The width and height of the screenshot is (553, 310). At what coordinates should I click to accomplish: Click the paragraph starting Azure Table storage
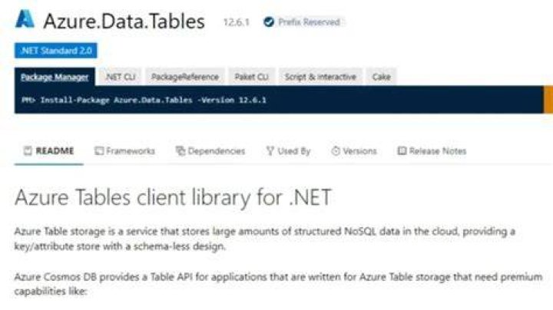coord(264,239)
